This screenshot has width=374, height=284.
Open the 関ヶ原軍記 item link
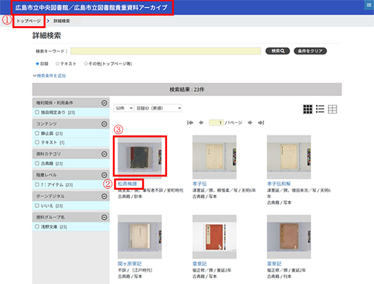[x=130, y=264]
